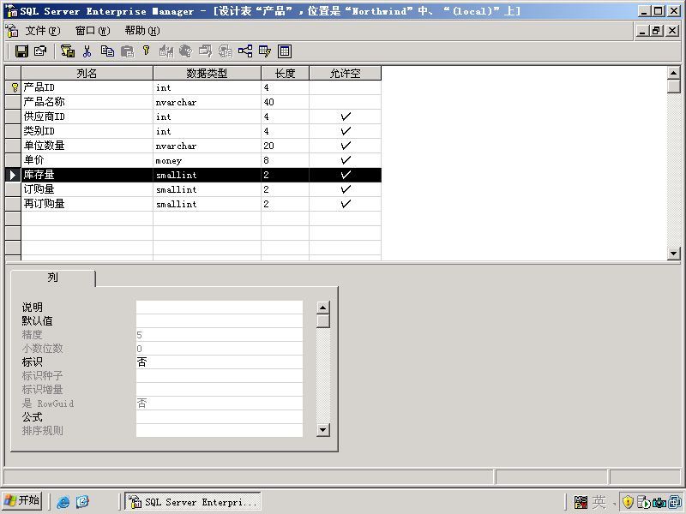Screen dimensions: 686x514
Task: Toggle allow-null cell for 产品ID
Action: coord(346,87)
